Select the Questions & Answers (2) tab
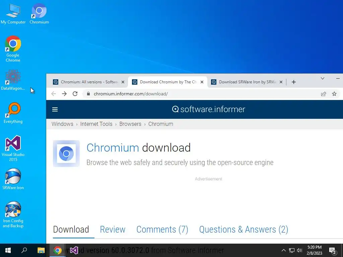The height and width of the screenshot is (257, 343). tap(244, 230)
